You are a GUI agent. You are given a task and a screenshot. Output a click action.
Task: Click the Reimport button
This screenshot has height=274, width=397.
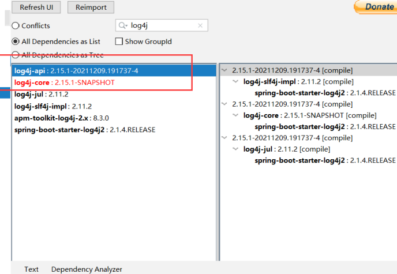click(91, 7)
